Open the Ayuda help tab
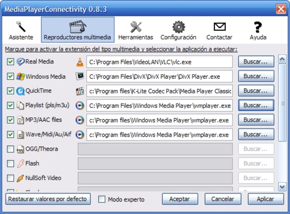Image resolution: width=290 pixels, height=214 pixels. click(258, 30)
